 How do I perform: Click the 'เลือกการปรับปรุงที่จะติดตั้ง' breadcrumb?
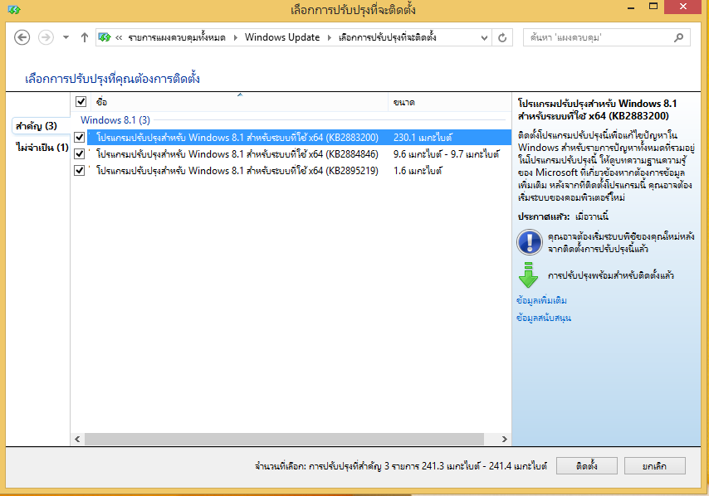388,37
